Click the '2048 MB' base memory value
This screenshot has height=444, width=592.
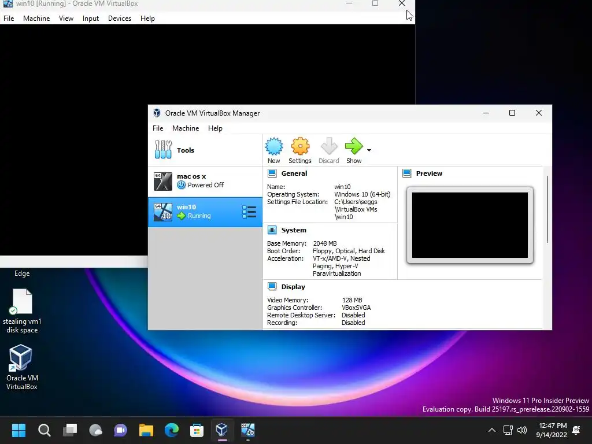tap(325, 243)
